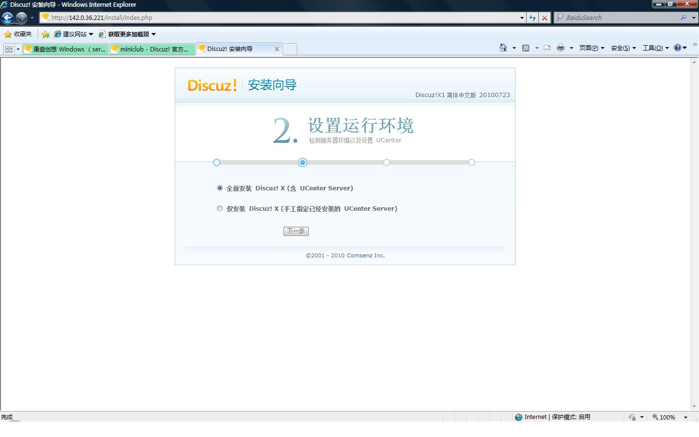Viewport: 699px width, 437px height.
Task: Click the browser Forward arrow
Action: (x=21, y=18)
